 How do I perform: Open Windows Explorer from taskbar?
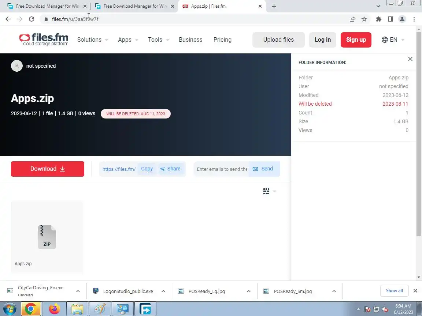pyautogui.click(x=77, y=309)
